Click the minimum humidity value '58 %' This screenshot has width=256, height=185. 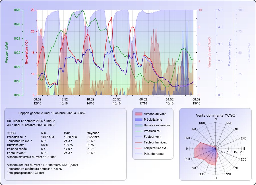point(45,145)
